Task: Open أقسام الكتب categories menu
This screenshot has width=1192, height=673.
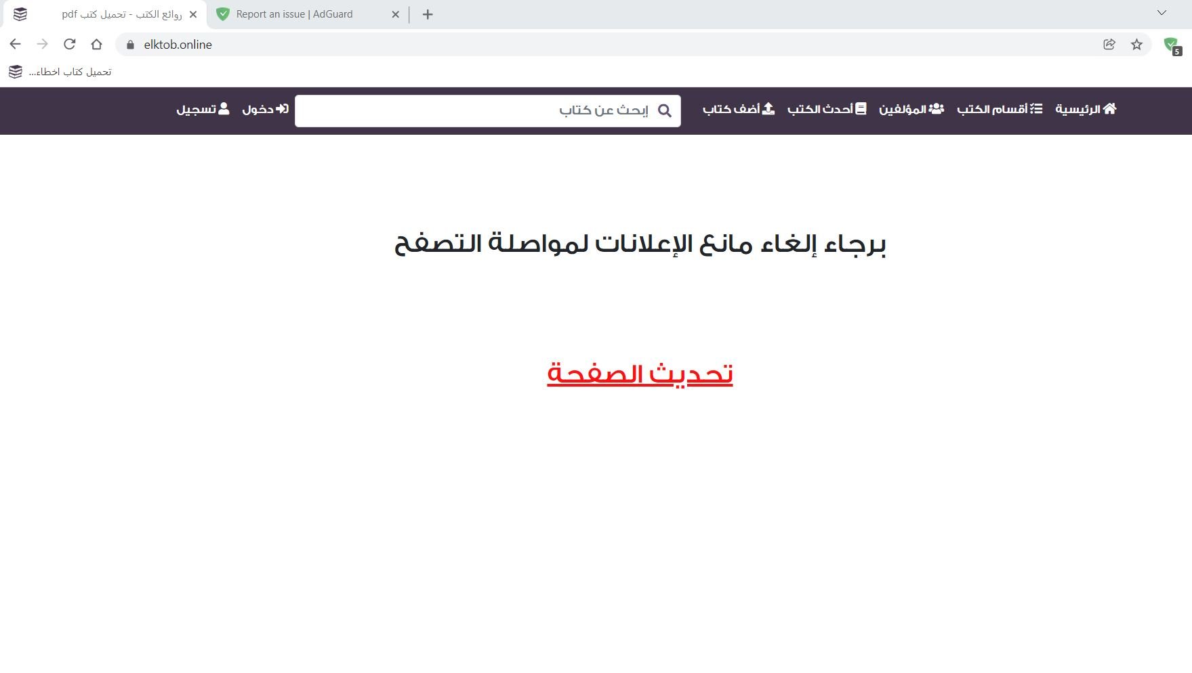Action: pyautogui.click(x=1000, y=109)
